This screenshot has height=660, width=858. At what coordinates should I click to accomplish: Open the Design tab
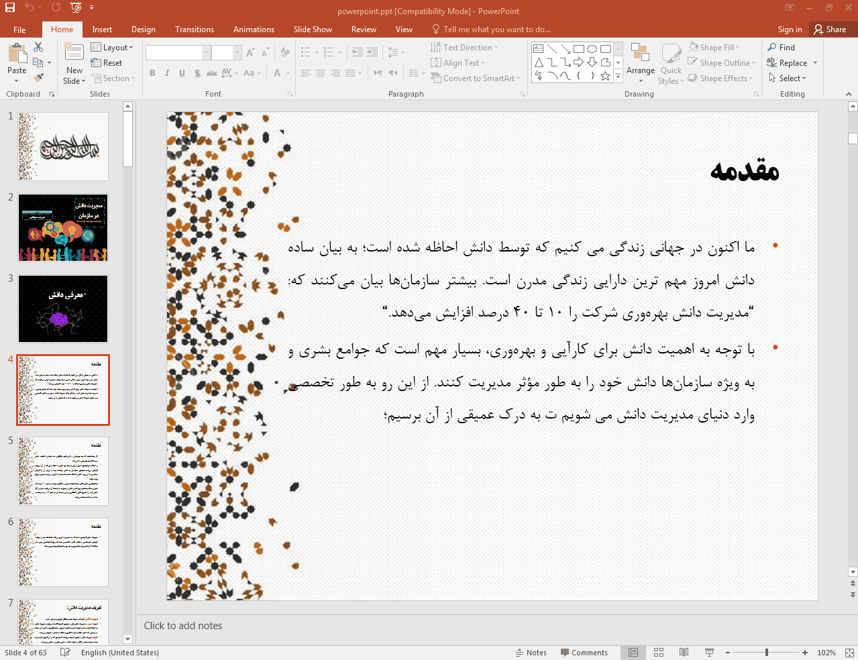(x=143, y=30)
